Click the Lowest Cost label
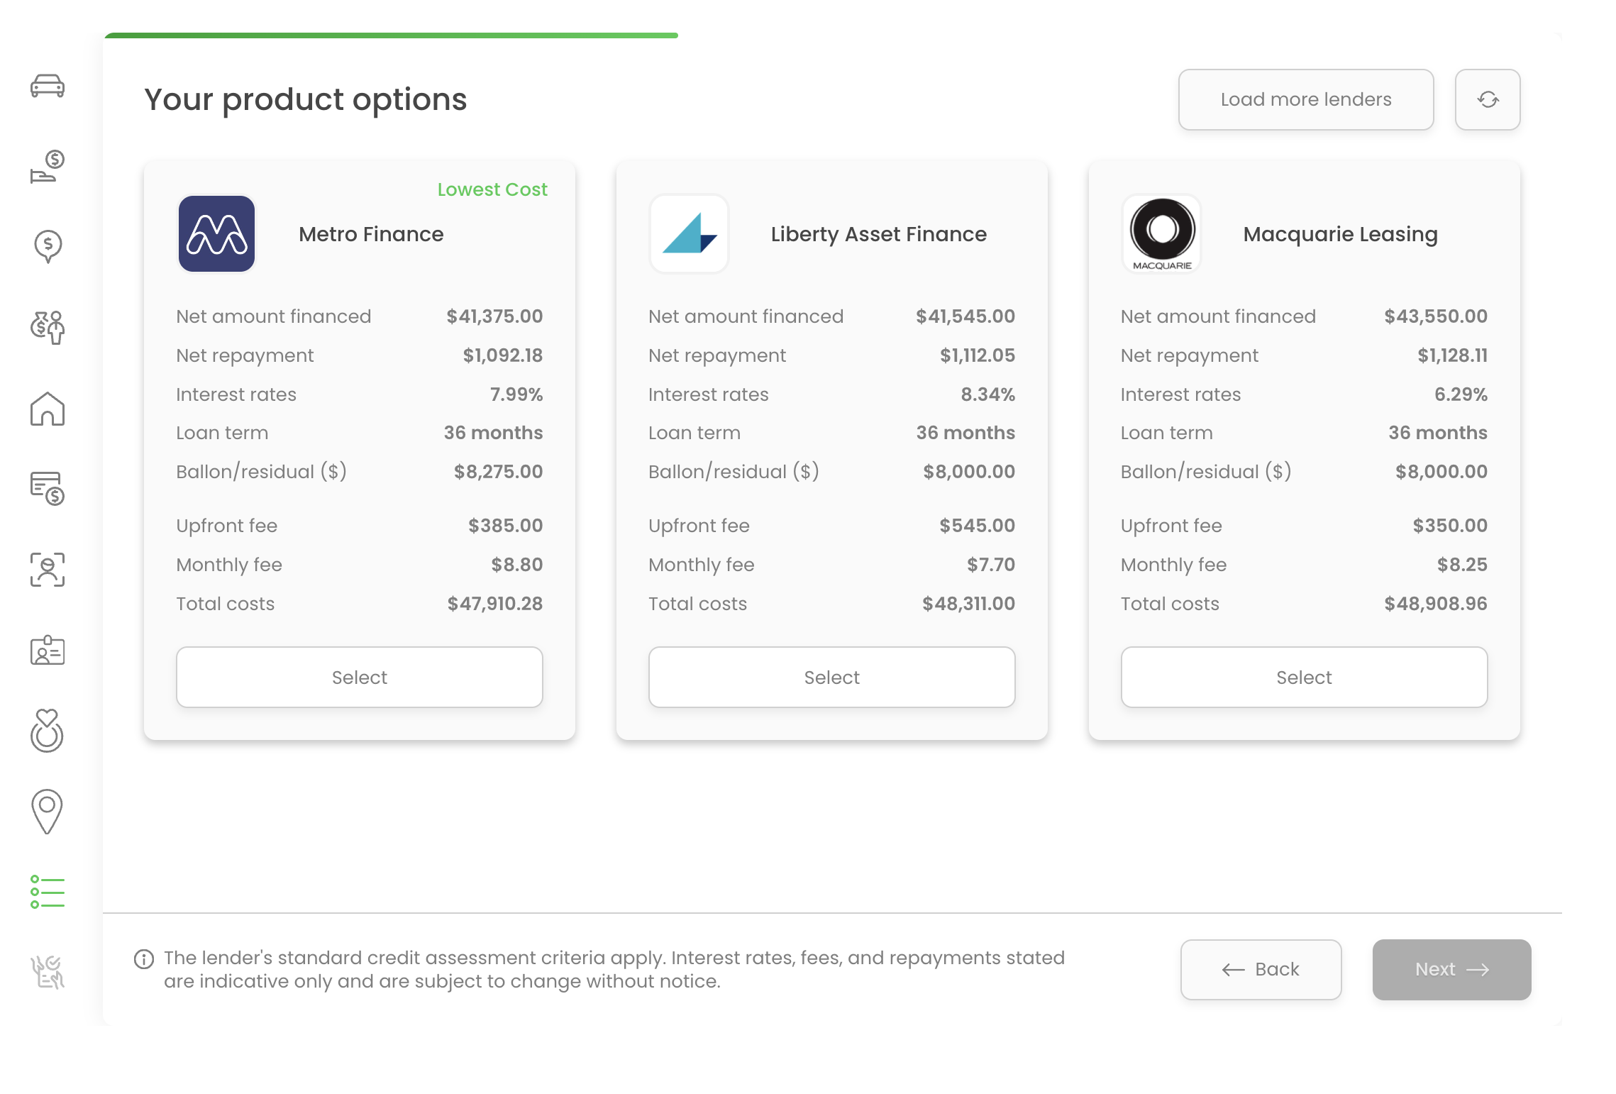 tap(492, 189)
